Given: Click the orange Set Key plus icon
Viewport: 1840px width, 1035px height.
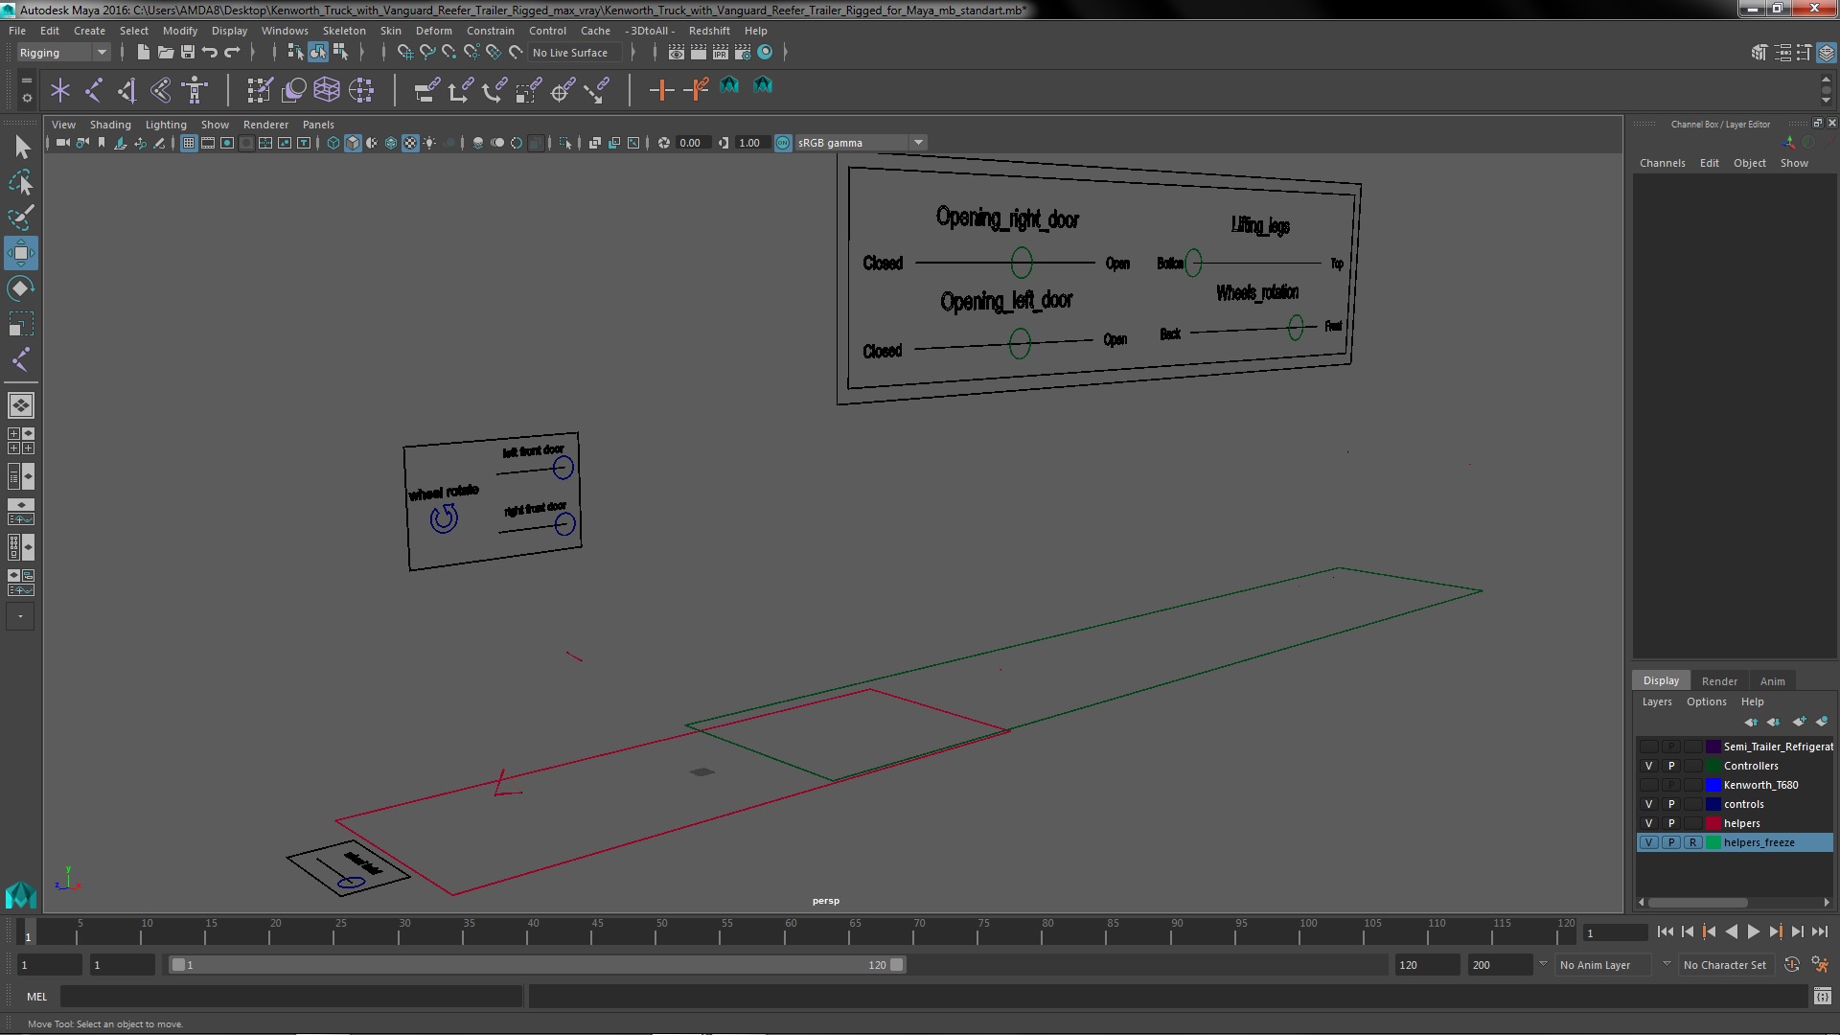Looking at the screenshot, I should (x=661, y=90).
